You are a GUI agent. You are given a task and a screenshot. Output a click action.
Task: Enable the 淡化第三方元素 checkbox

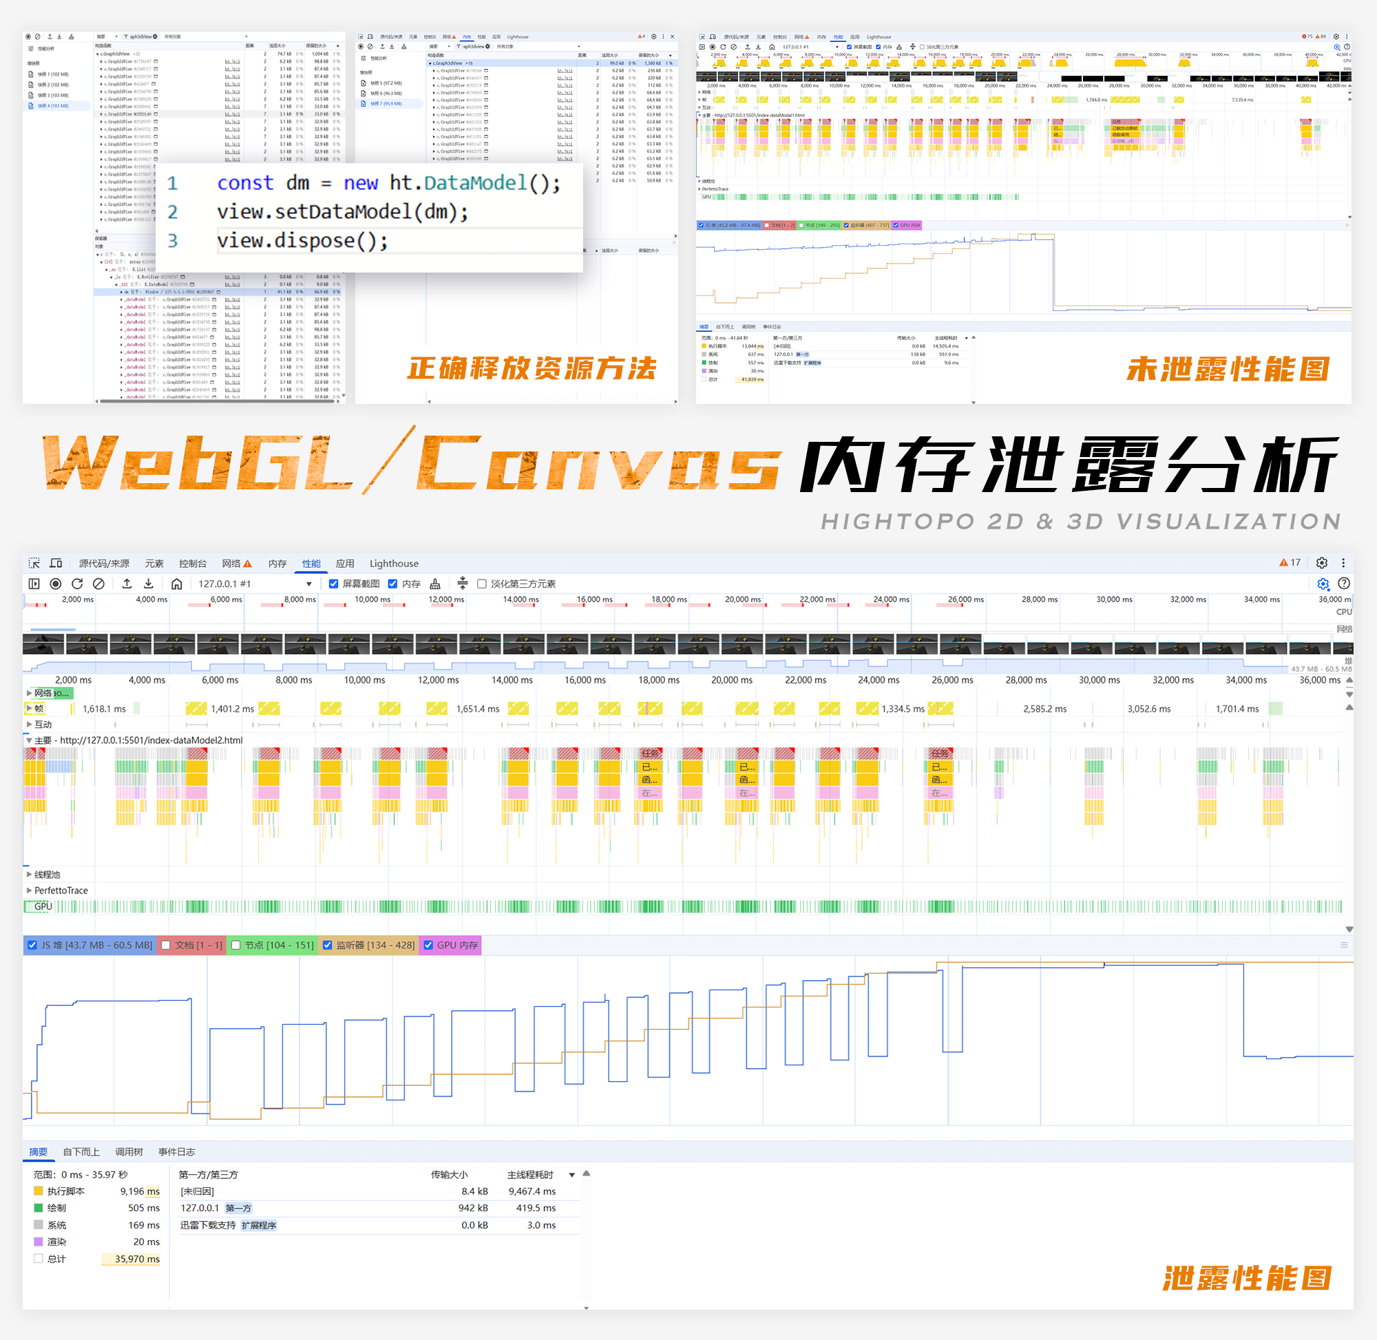coord(481,584)
